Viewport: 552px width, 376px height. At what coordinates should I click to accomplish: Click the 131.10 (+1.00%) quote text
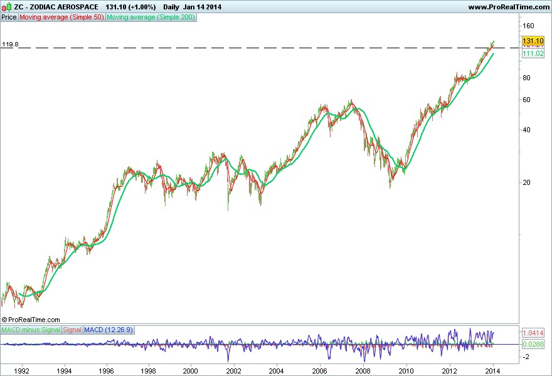[130, 7]
